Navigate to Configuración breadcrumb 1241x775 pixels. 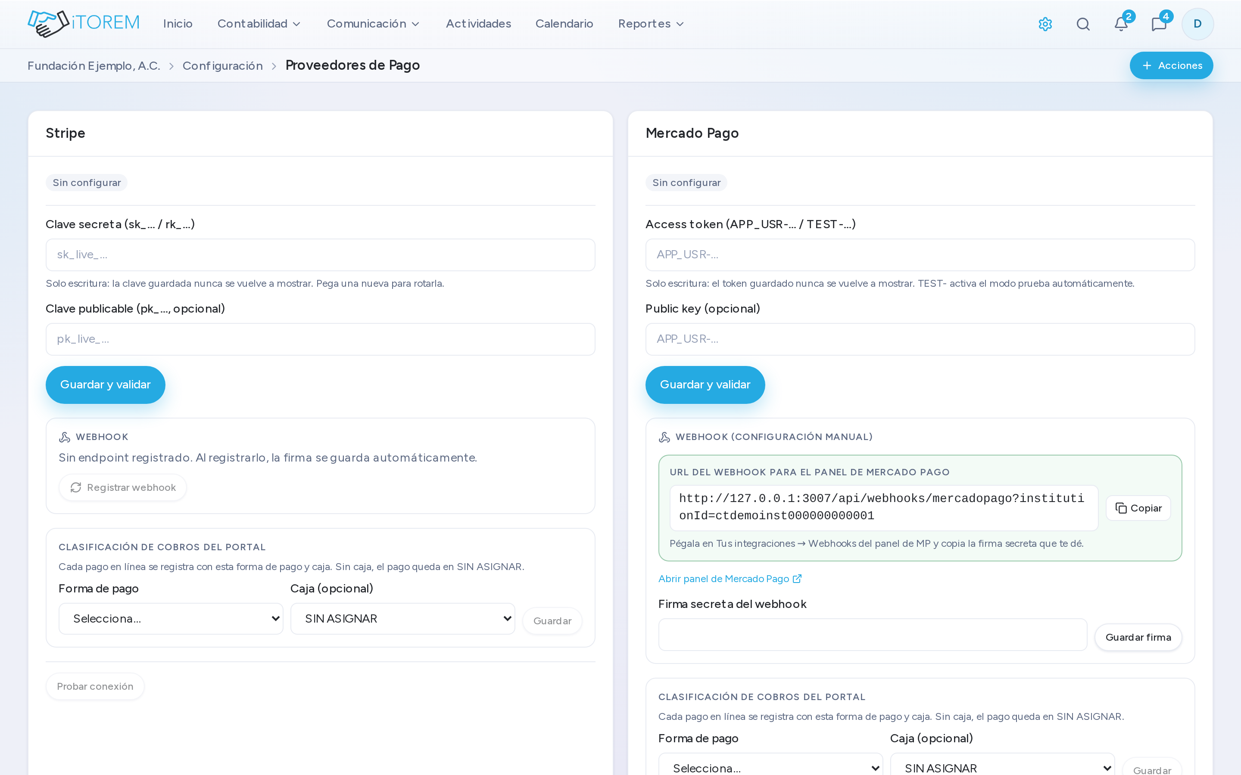point(222,65)
